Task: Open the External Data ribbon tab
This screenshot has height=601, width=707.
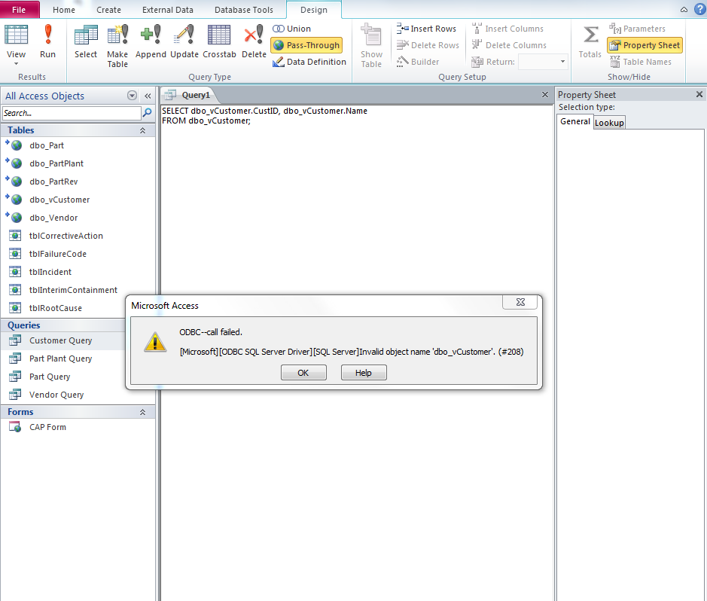Action: (x=168, y=10)
